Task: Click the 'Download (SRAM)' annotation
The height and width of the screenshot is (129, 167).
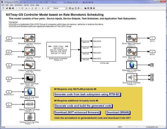Action: click(117, 112)
